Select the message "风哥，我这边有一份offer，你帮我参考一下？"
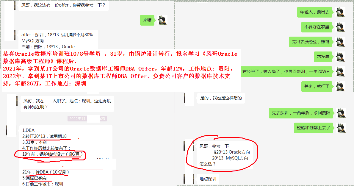Screen dimensions: 354x186 (63, 5)
